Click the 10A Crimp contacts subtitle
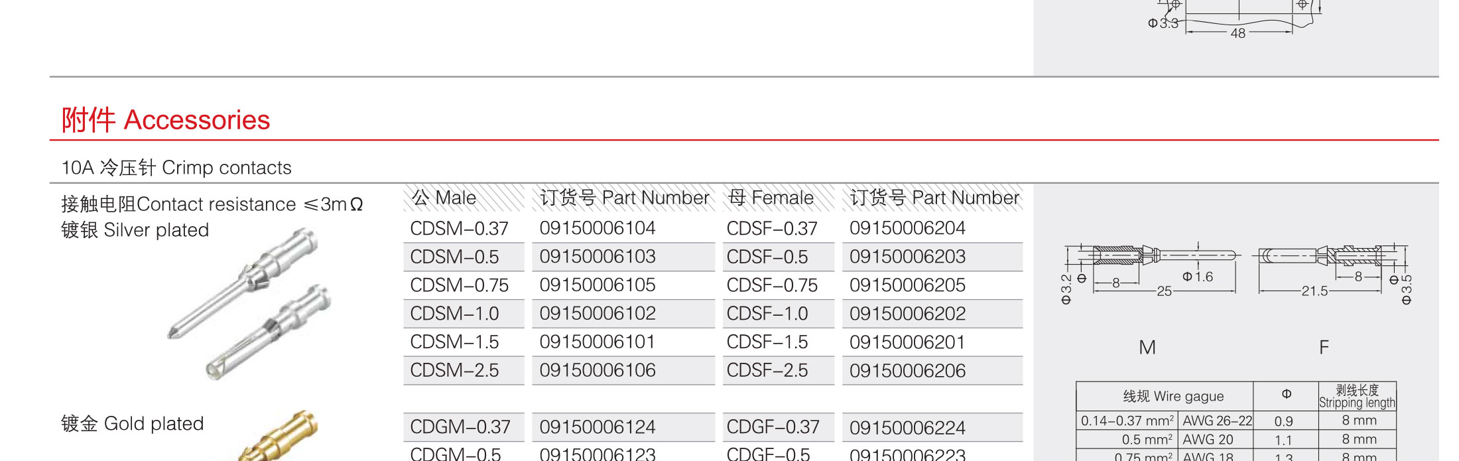Image resolution: width=1459 pixels, height=461 pixels. point(176,168)
